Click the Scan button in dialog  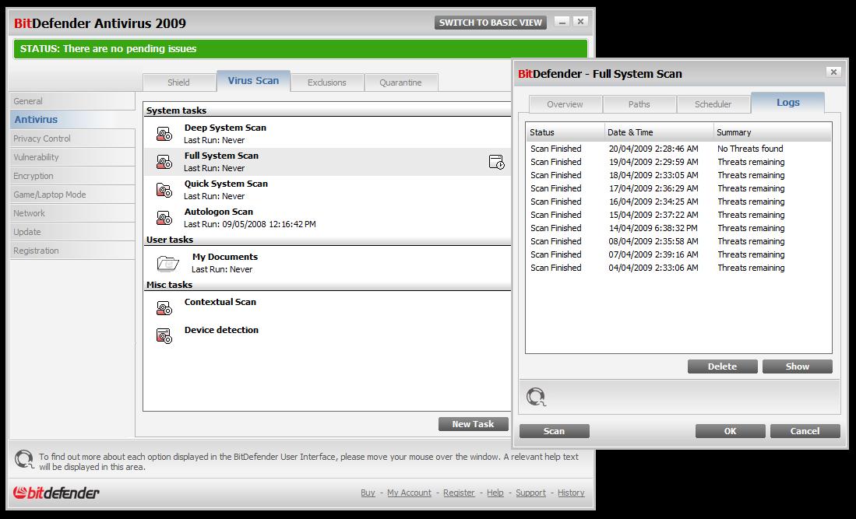pyautogui.click(x=554, y=431)
